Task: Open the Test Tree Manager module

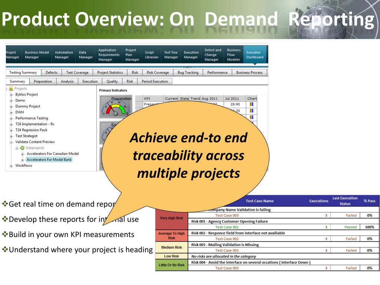Action: [171, 55]
